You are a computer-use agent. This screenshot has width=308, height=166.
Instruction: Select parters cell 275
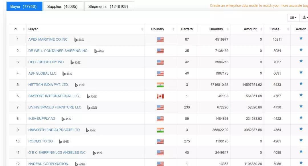click(187, 141)
